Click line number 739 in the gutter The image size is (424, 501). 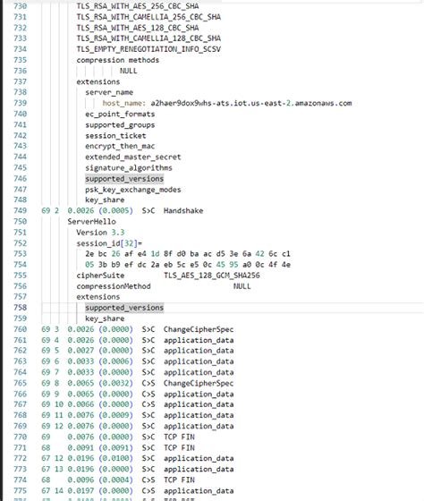pyautogui.click(x=21, y=103)
